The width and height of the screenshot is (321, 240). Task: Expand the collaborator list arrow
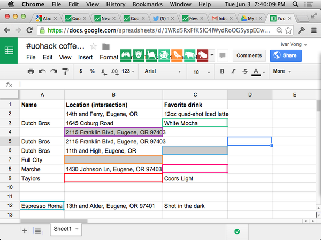(x=212, y=55)
